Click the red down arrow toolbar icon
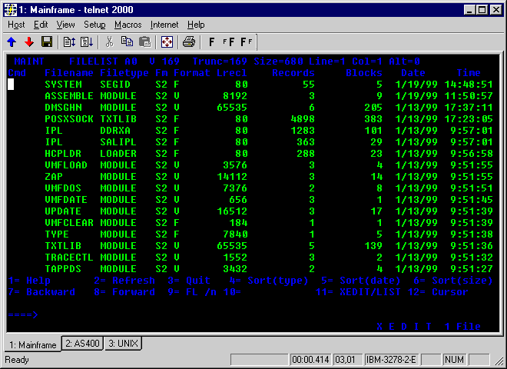This screenshot has width=507, height=369. (x=29, y=42)
